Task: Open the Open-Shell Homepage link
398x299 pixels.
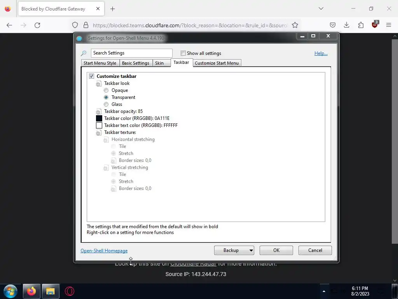Action: pos(104,251)
